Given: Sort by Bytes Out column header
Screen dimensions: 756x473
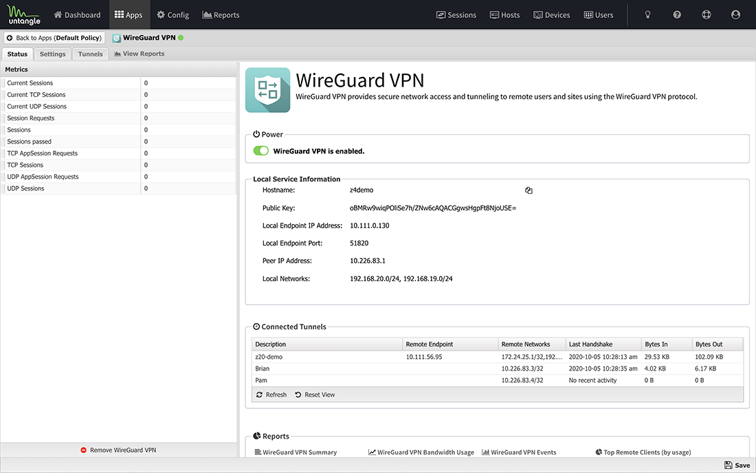Looking at the screenshot, I should tap(718, 344).
